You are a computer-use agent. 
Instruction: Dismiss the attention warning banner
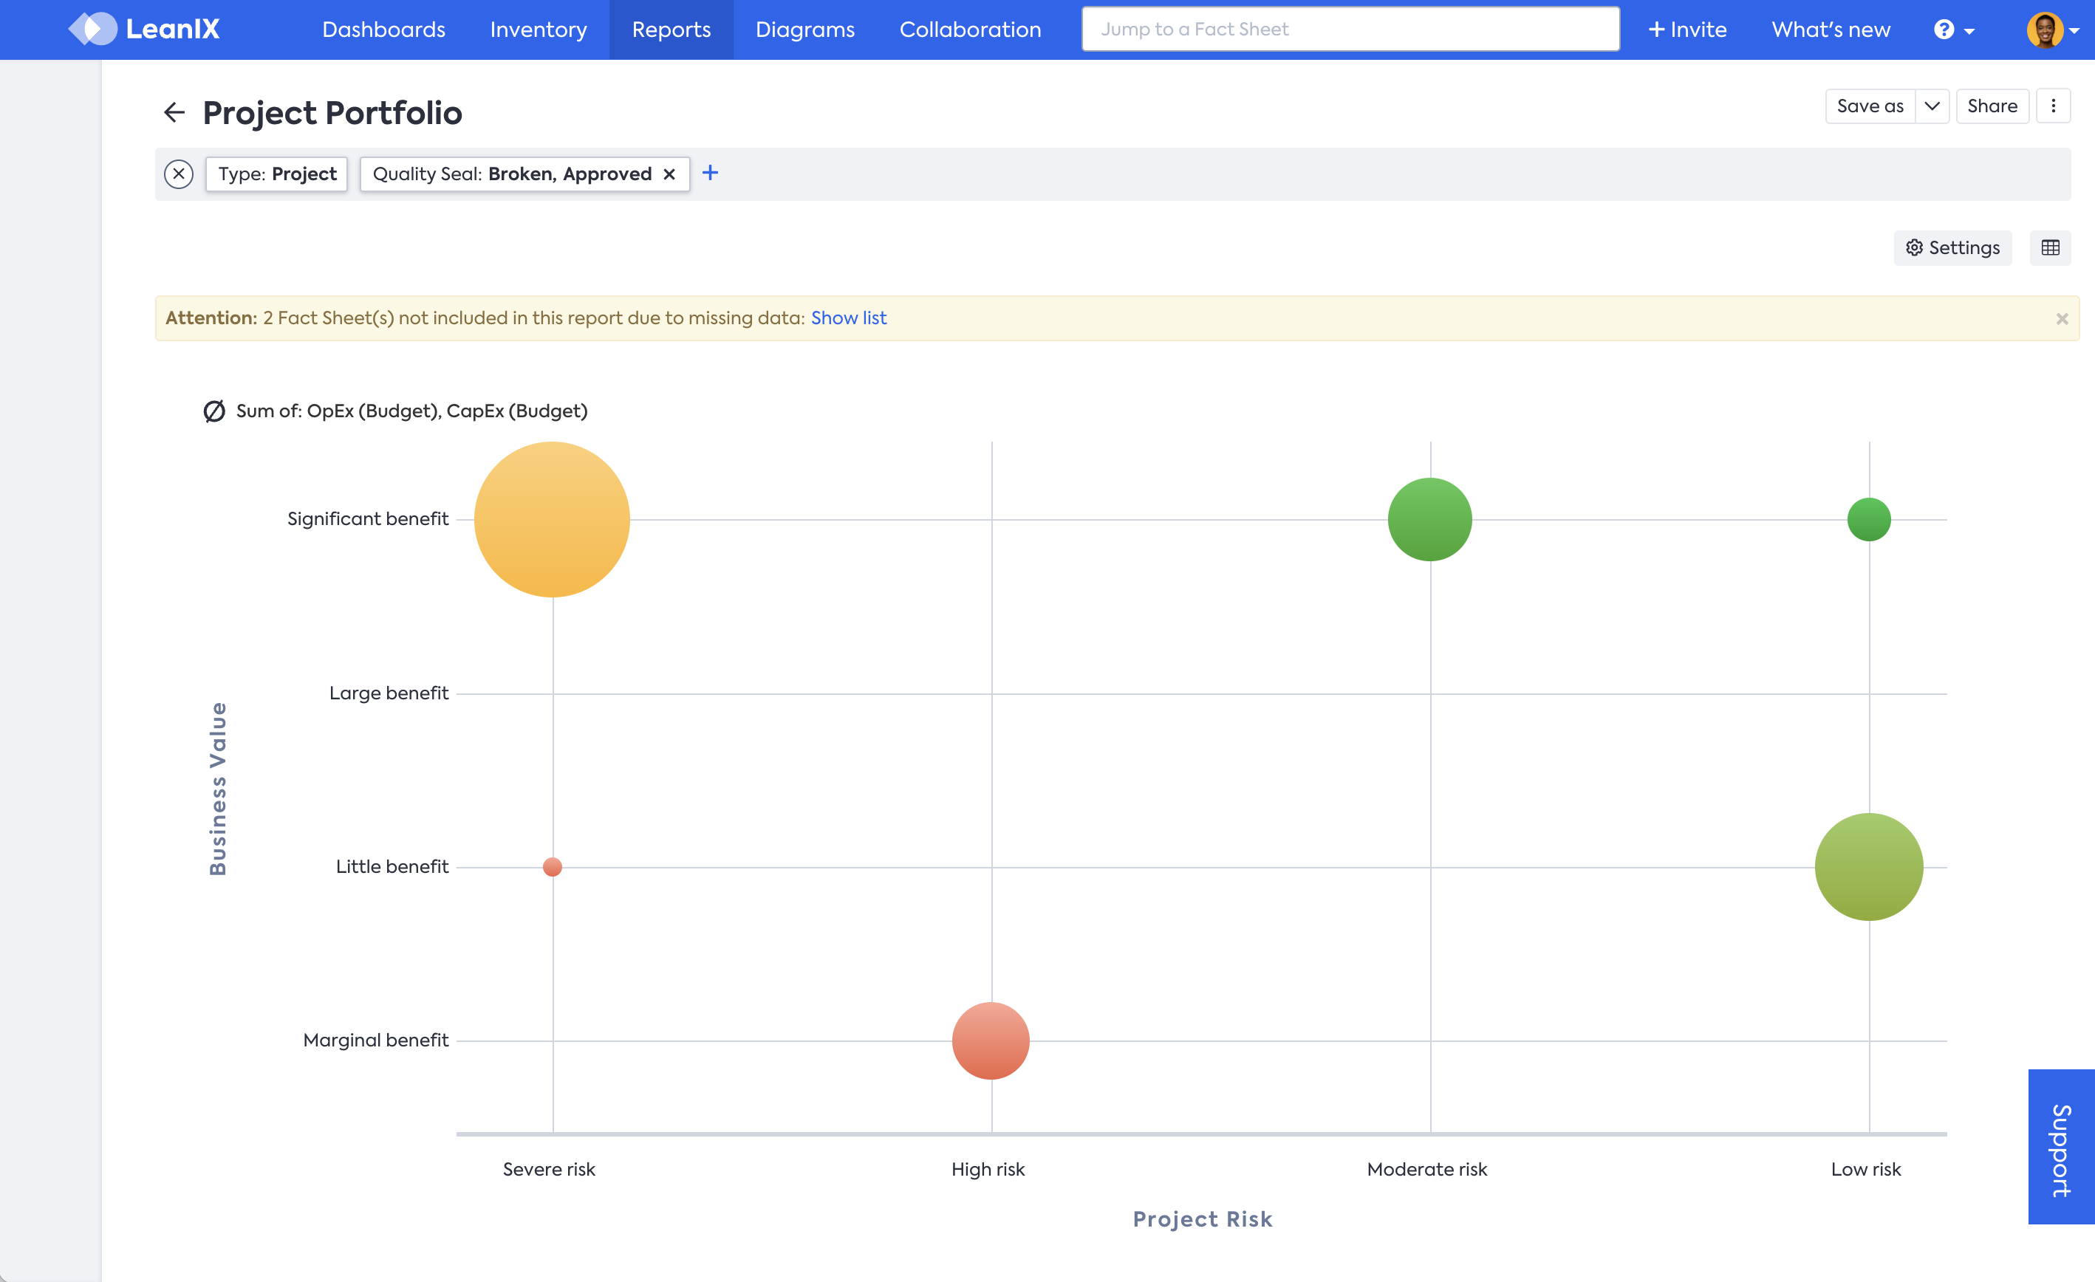[2062, 319]
